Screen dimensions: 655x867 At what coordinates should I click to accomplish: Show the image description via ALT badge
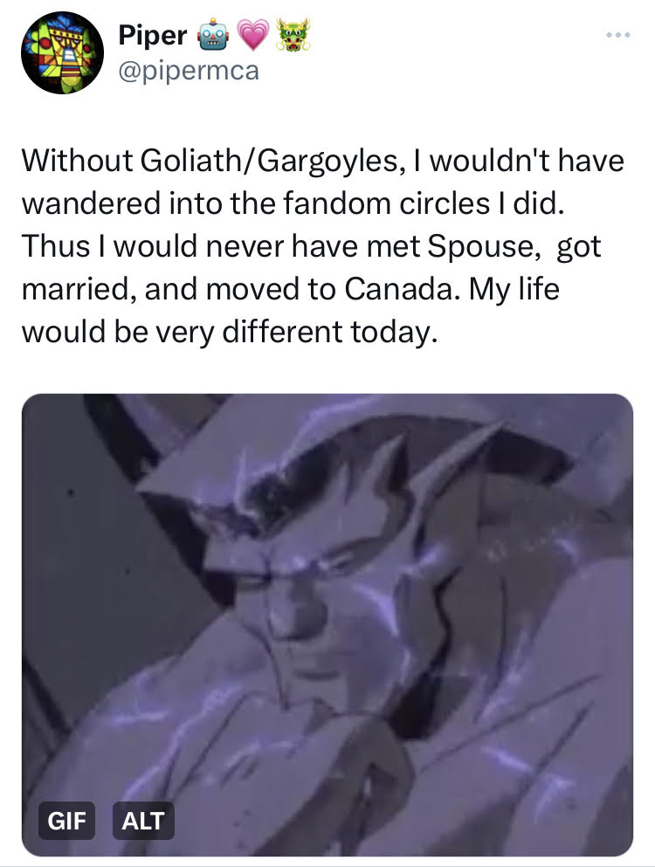click(143, 821)
